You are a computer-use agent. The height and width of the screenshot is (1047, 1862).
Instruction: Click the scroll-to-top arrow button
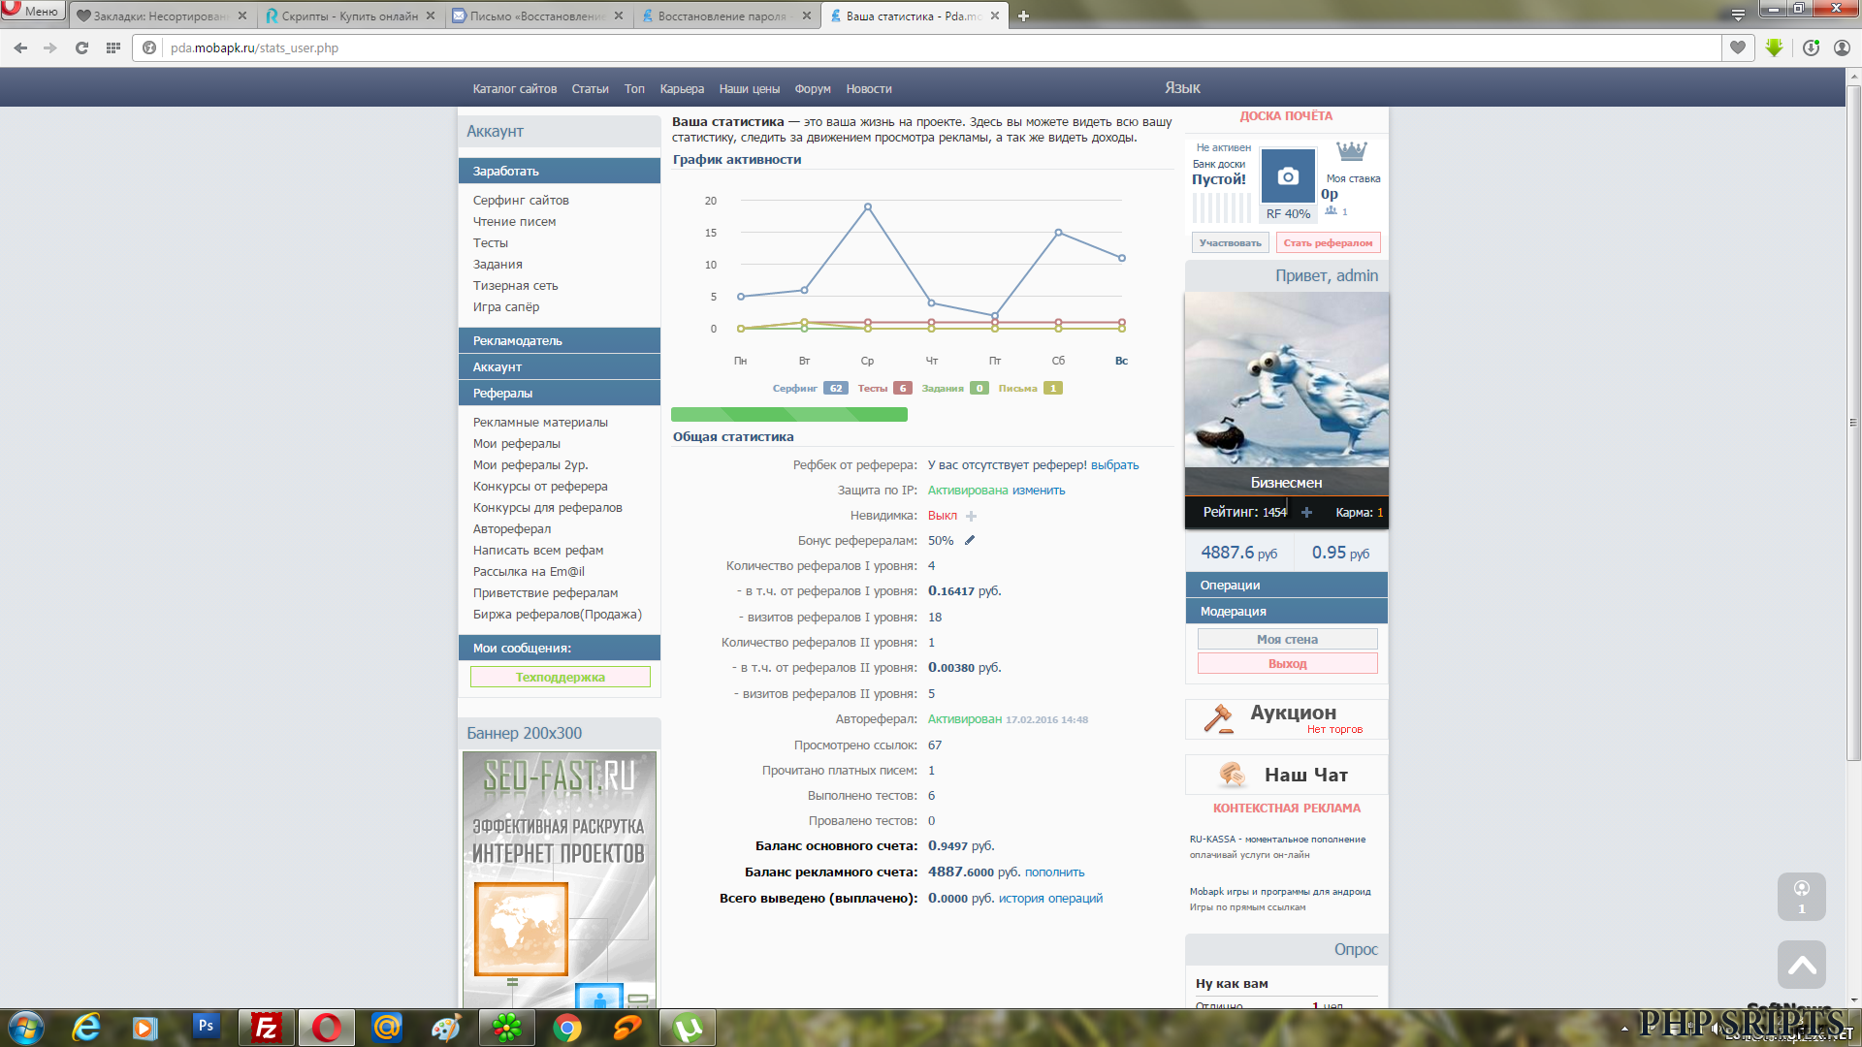point(1801,965)
